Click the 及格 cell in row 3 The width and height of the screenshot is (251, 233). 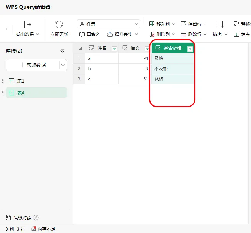tap(173, 79)
